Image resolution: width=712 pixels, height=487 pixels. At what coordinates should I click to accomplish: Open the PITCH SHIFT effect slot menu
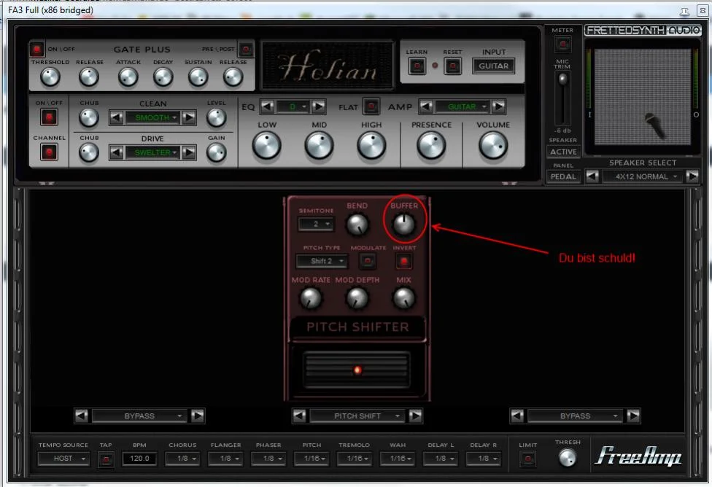click(x=357, y=416)
